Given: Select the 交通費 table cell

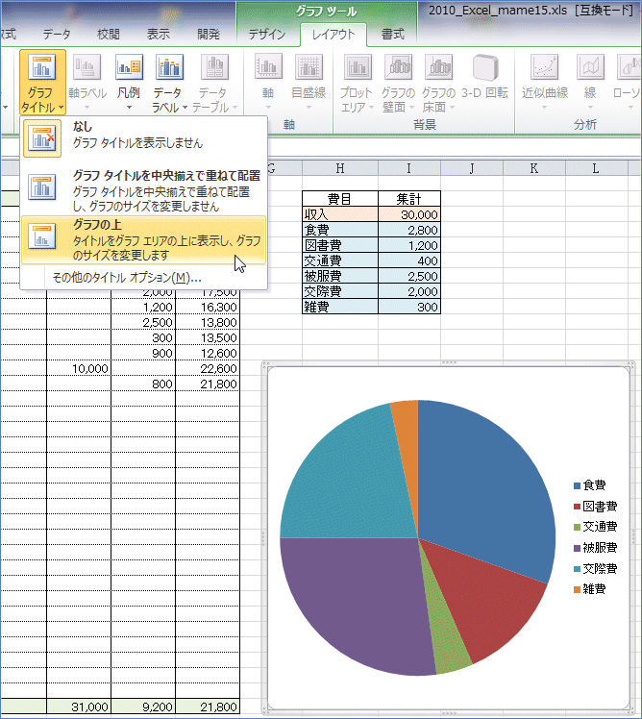Looking at the screenshot, I should coord(340,260).
